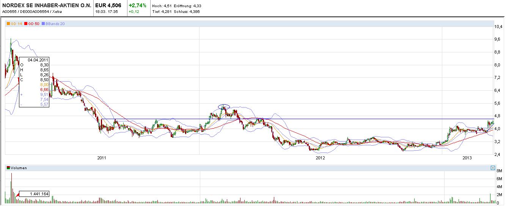Close the Volumen panel with the X button

[493, 168]
